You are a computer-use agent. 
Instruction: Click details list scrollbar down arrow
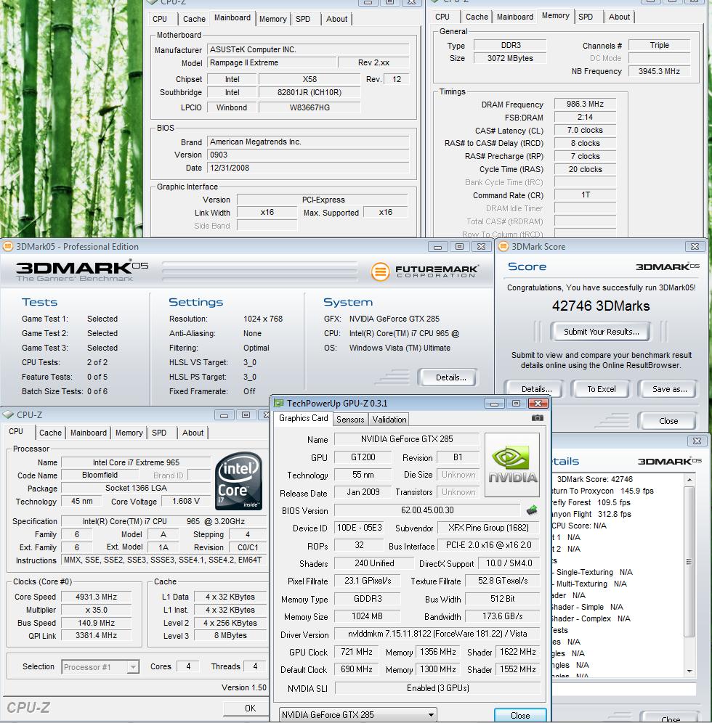click(x=689, y=671)
